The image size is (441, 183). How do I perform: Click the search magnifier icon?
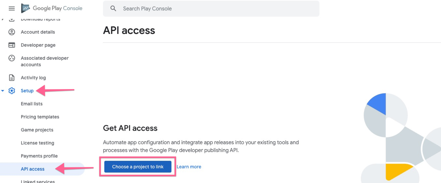tap(113, 8)
